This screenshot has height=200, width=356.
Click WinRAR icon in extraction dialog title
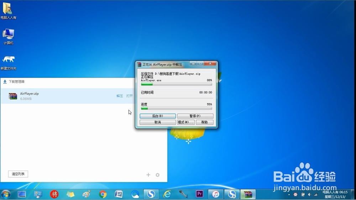point(139,65)
